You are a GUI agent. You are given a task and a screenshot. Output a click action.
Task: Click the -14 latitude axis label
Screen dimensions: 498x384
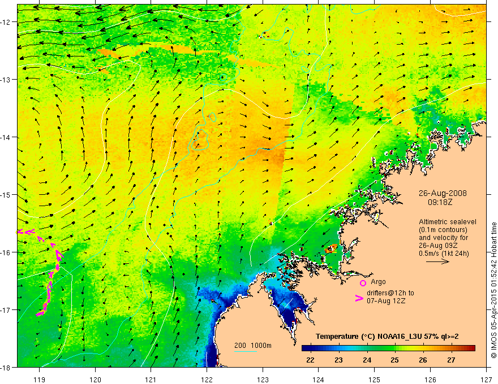point(6,137)
